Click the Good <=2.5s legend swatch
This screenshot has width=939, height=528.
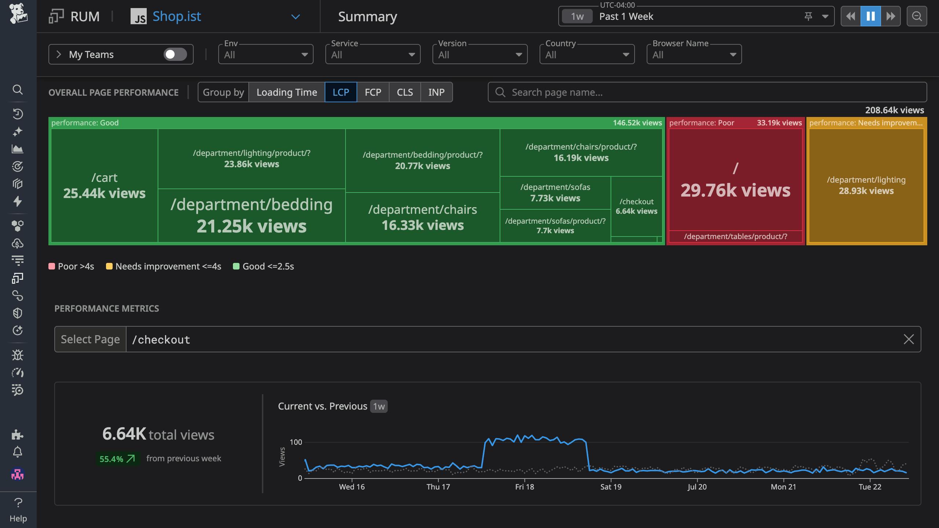pos(237,266)
